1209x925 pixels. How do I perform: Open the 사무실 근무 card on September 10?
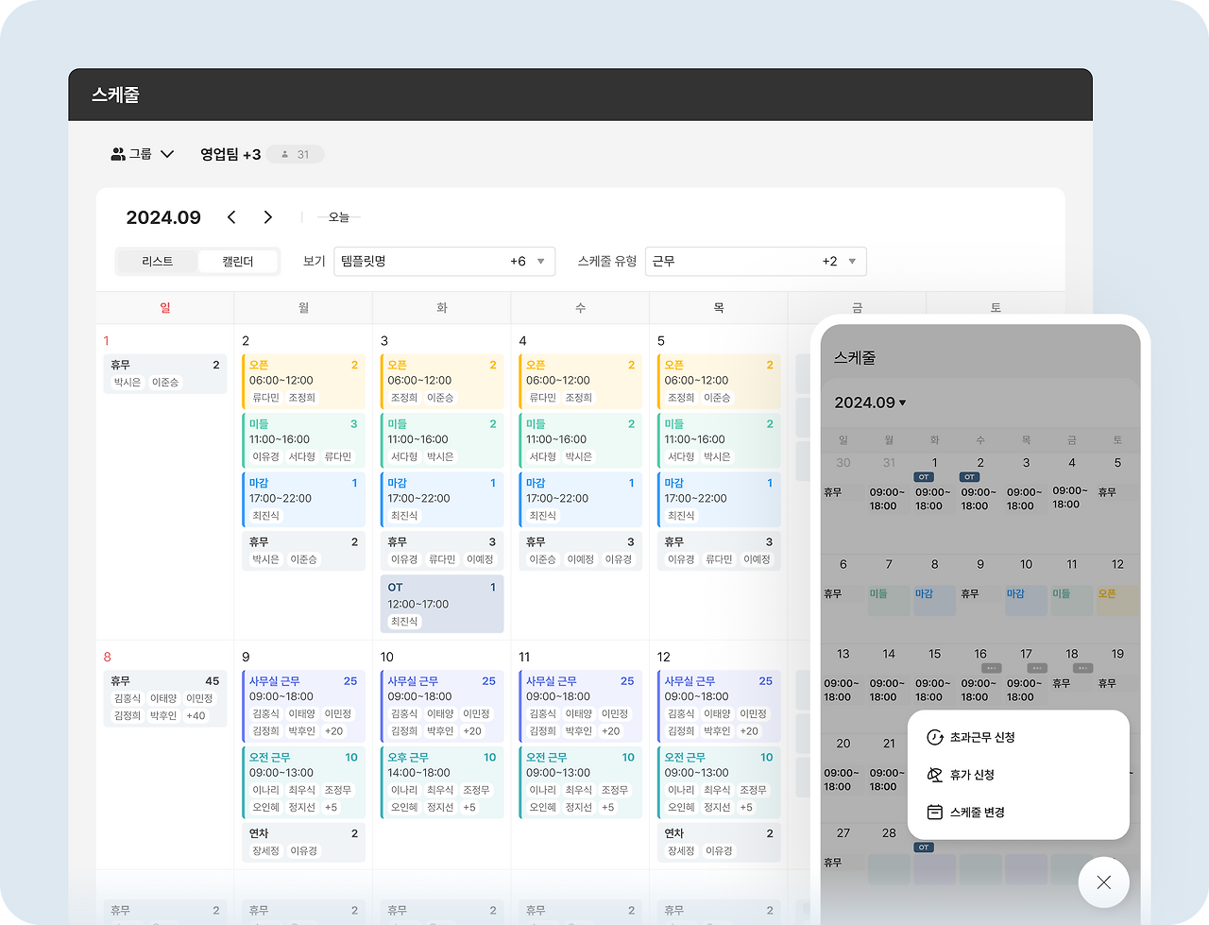pos(442,707)
